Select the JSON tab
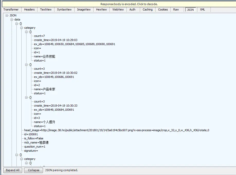236x175 pixels. pos(190,10)
